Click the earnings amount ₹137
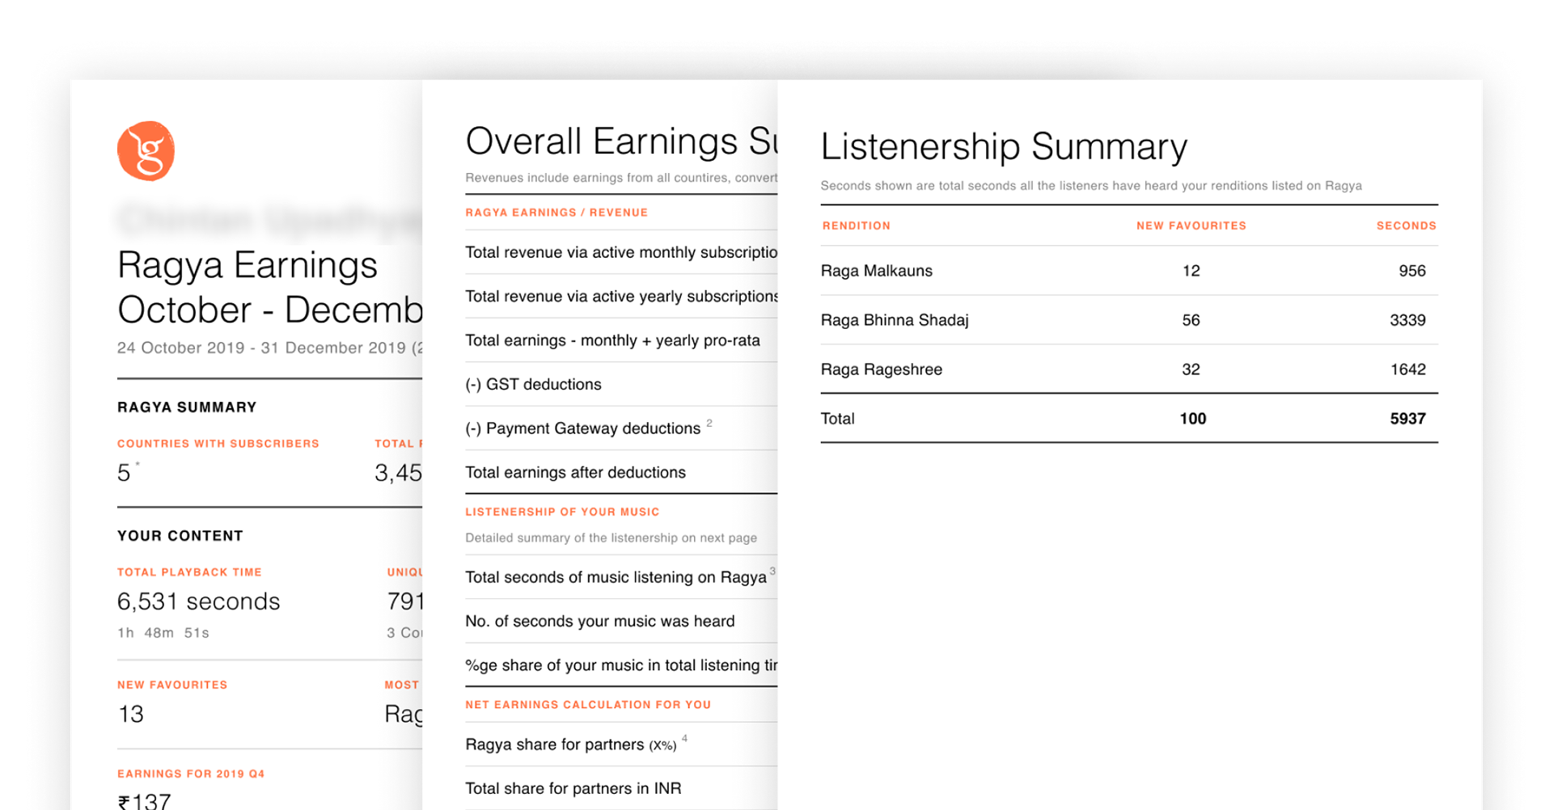This screenshot has width=1553, height=810. [x=145, y=801]
